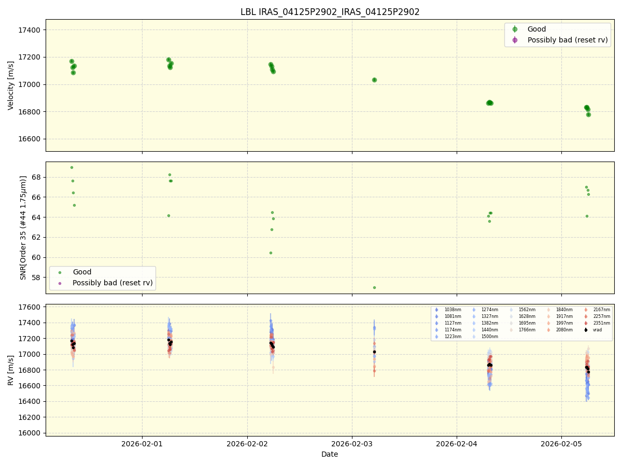The image size is (622, 466).
Task: Select the 'Good' legend entry in velocity panel
Action: [536, 30]
